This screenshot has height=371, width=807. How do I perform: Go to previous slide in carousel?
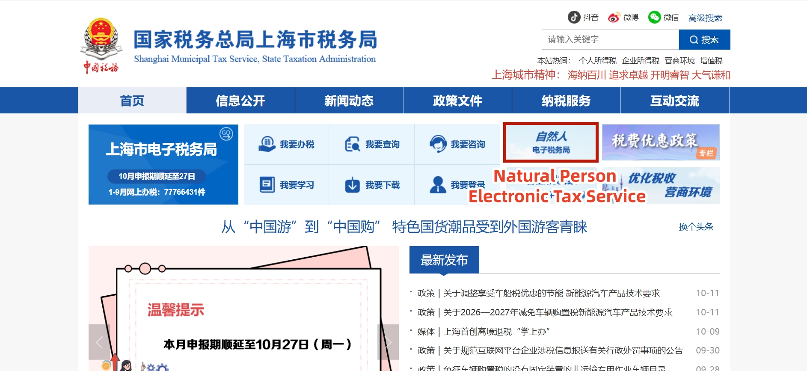[99, 342]
